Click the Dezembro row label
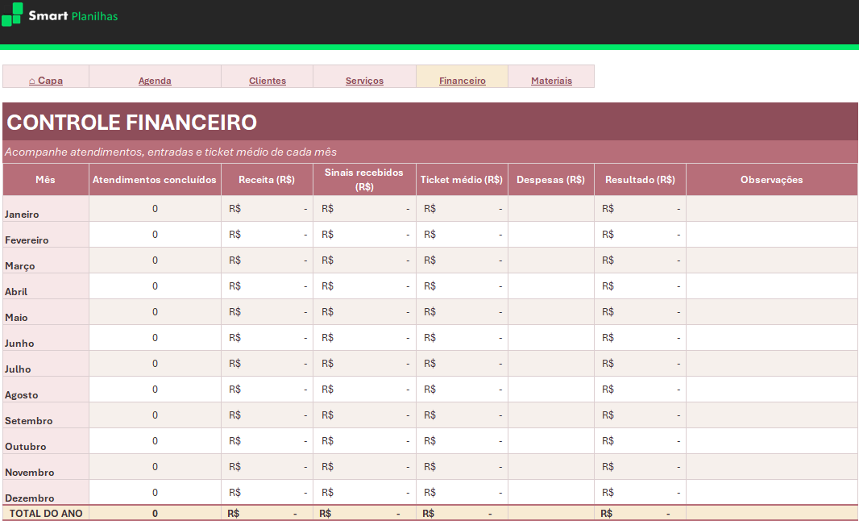 [45, 492]
